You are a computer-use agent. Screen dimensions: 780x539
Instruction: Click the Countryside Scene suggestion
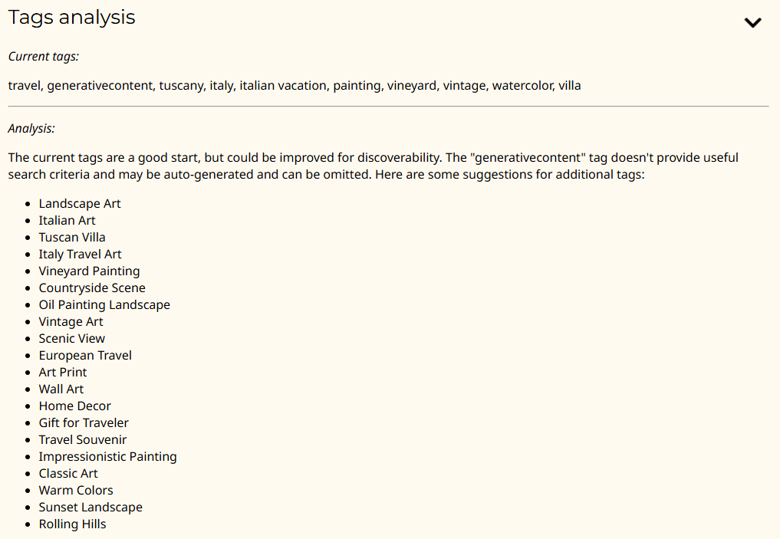click(92, 288)
